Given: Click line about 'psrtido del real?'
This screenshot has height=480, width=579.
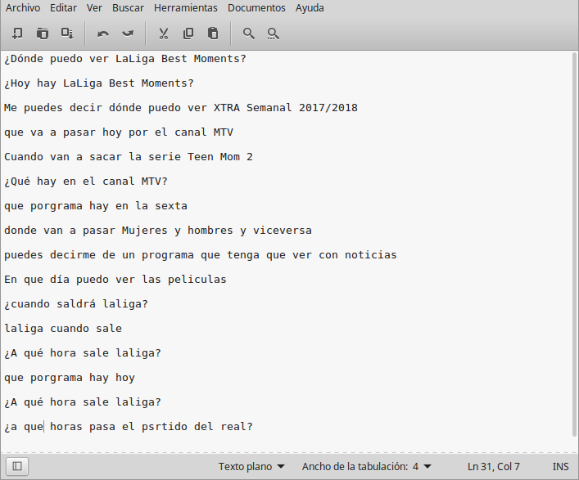Looking at the screenshot, I should tap(129, 427).
